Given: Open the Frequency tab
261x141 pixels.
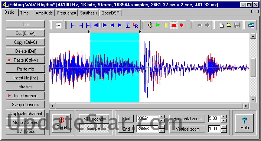Looking at the screenshot, I should [x=66, y=13].
